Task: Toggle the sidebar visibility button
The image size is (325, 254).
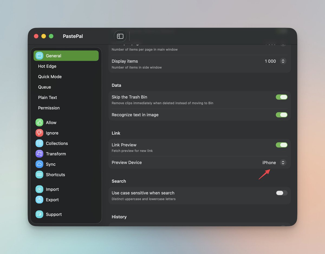Action: click(x=120, y=36)
